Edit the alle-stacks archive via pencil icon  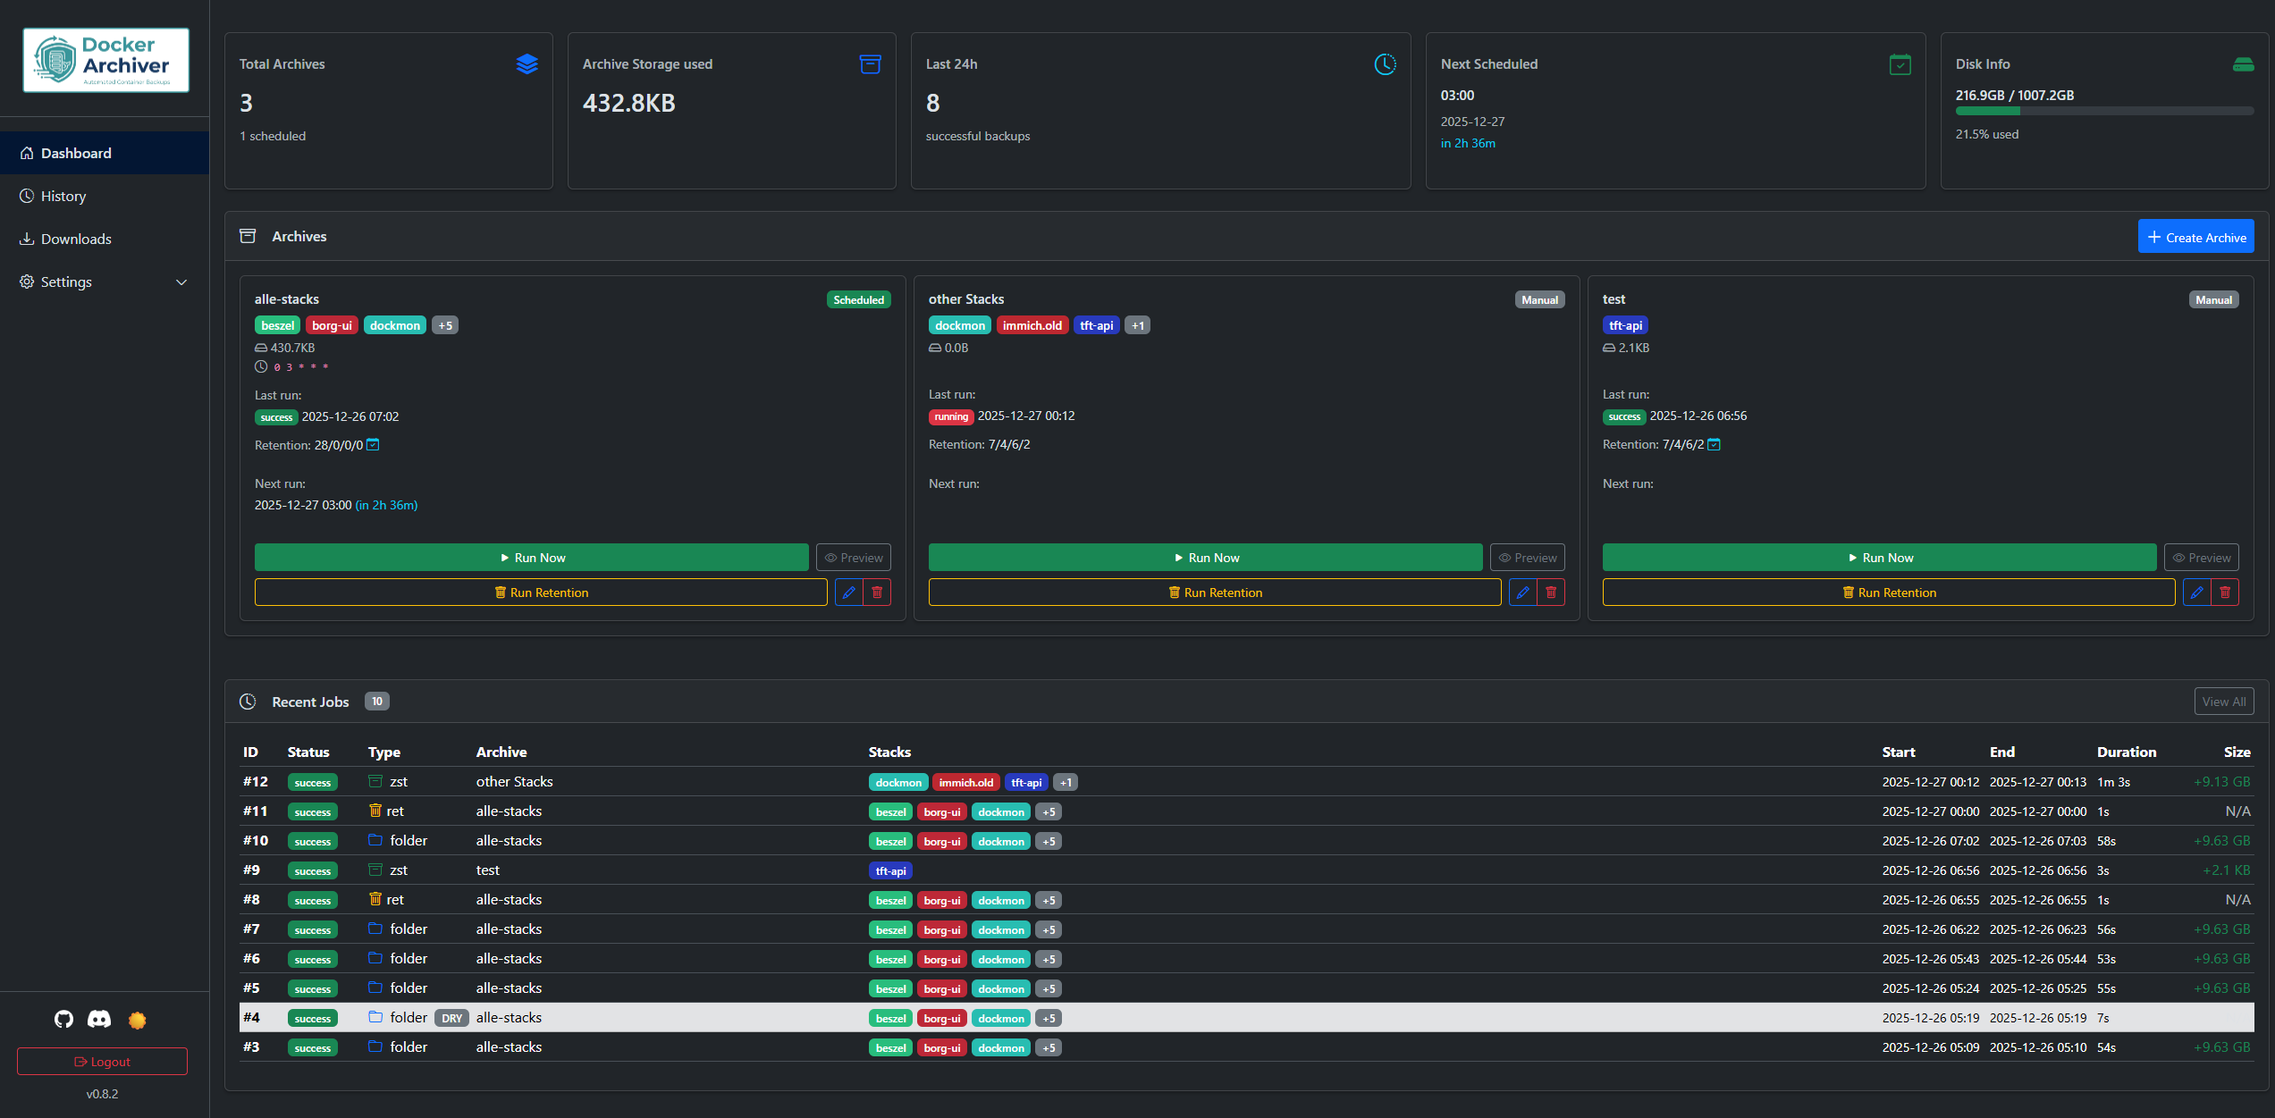tap(848, 593)
